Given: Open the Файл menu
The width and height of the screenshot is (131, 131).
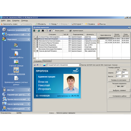Looking at the screenshot, I should (3, 21).
